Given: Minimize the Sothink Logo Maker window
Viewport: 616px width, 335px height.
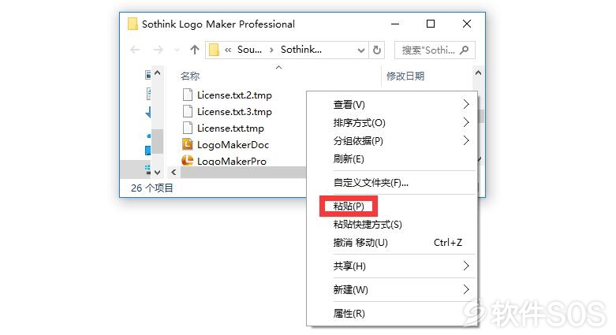Looking at the screenshot, I should click(x=395, y=24).
